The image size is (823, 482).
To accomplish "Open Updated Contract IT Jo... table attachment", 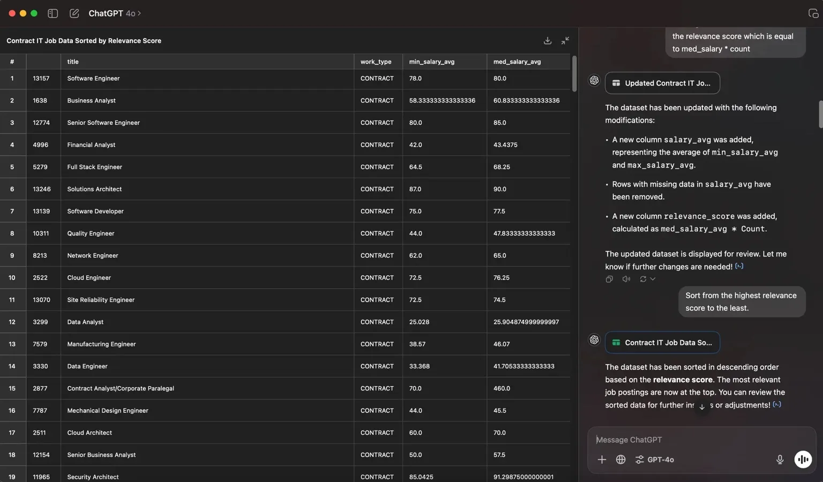I will 662,83.
